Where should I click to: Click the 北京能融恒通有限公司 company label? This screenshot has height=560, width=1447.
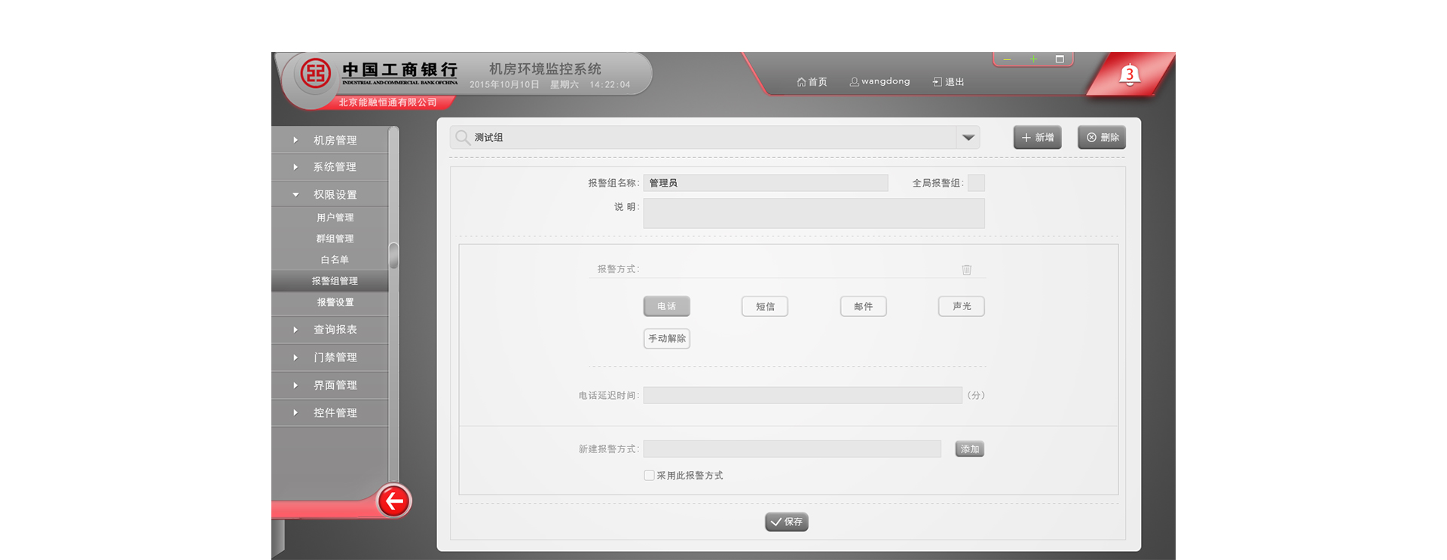coord(387,102)
